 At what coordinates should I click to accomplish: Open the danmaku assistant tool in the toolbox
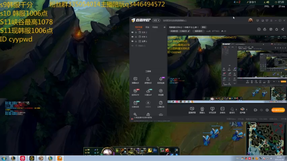click(x=135, y=80)
